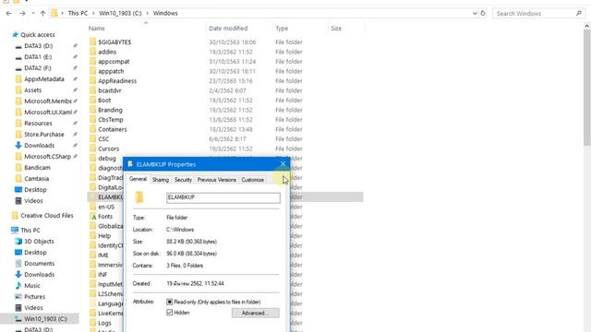Open Camtasia folder in sidebar
The width and height of the screenshot is (591, 332).
[x=37, y=179]
